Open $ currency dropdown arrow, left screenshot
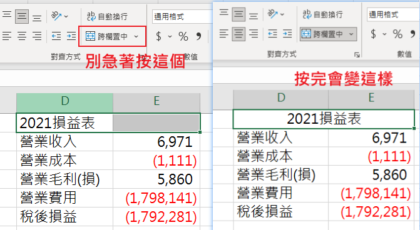Image resolution: width=420 pixels, height=230 pixels. click(x=170, y=36)
